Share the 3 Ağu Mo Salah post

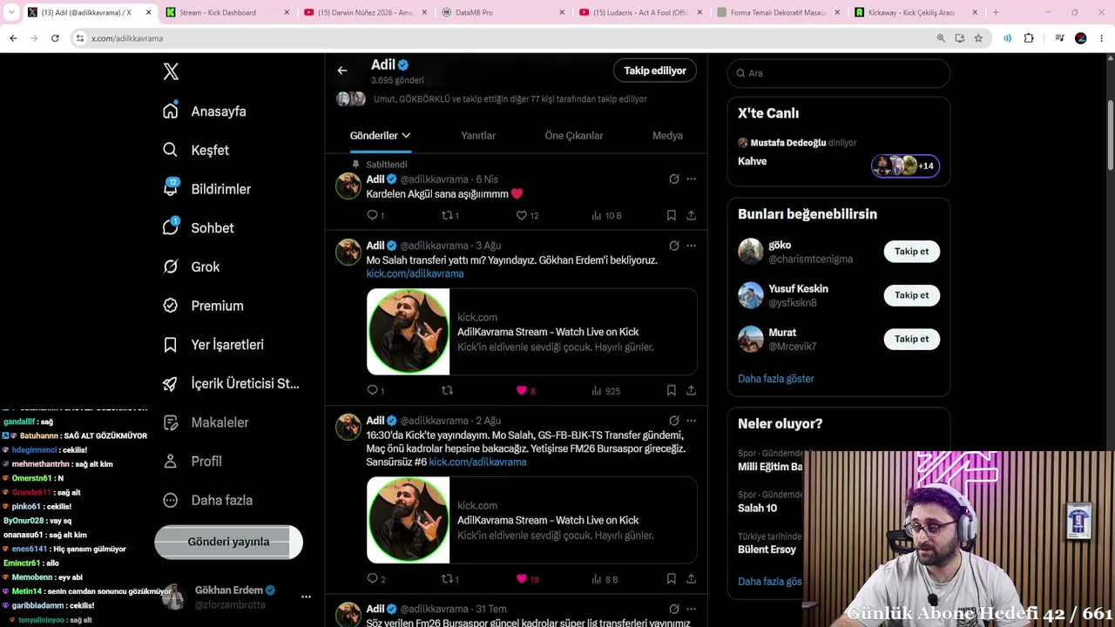[691, 390]
